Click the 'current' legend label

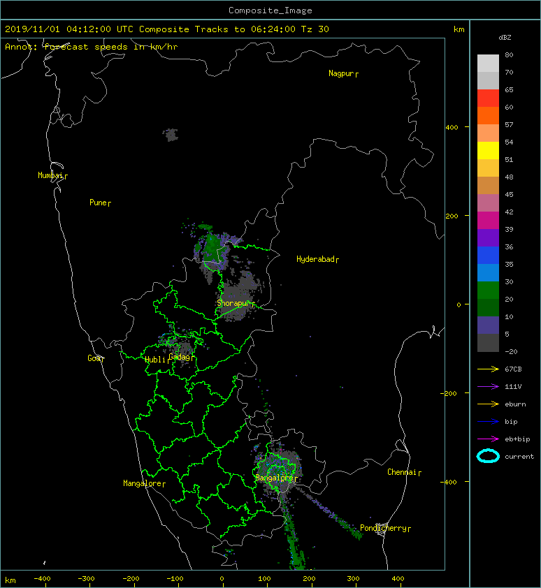click(x=519, y=457)
